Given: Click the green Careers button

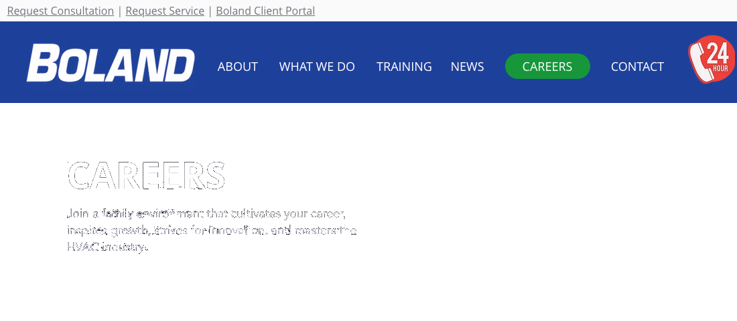Looking at the screenshot, I should pyautogui.click(x=547, y=66).
